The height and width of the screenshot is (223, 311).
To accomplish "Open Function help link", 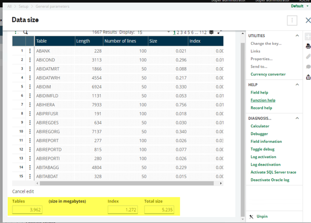I will 263,100.
